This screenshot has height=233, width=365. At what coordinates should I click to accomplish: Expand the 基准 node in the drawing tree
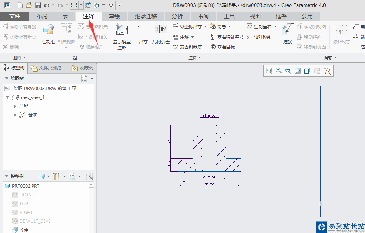(15, 115)
